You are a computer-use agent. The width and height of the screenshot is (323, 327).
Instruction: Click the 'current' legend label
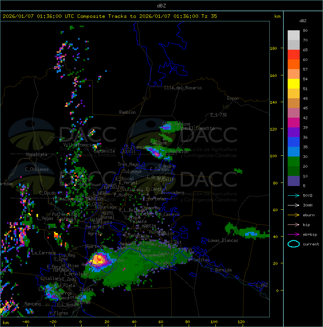pos(311,244)
